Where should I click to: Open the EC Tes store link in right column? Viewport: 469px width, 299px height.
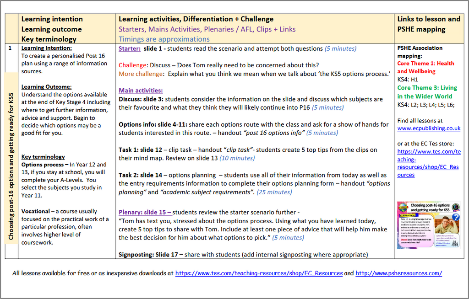tap(429, 163)
